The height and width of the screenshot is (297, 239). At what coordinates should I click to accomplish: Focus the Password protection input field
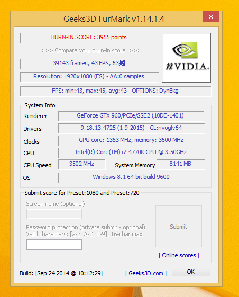click(x=54, y=245)
